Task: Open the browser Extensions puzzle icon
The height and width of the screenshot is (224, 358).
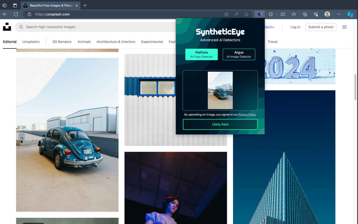Action: (x=271, y=14)
